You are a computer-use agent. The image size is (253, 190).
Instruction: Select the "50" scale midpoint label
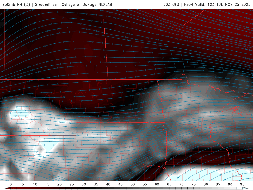(x=133, y=184)
